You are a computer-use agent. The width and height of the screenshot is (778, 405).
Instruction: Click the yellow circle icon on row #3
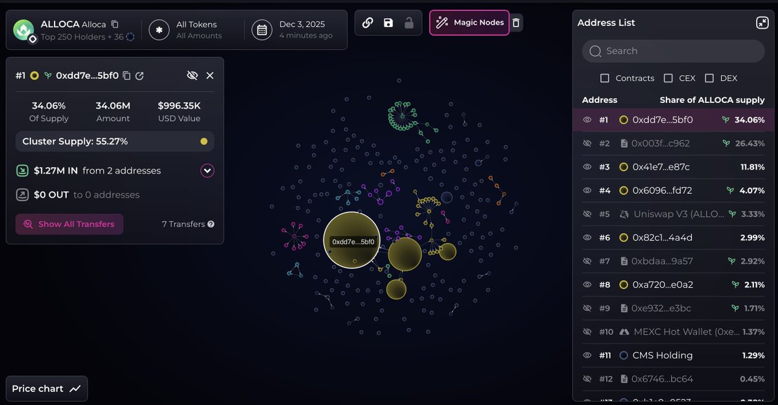pos(624,167)
